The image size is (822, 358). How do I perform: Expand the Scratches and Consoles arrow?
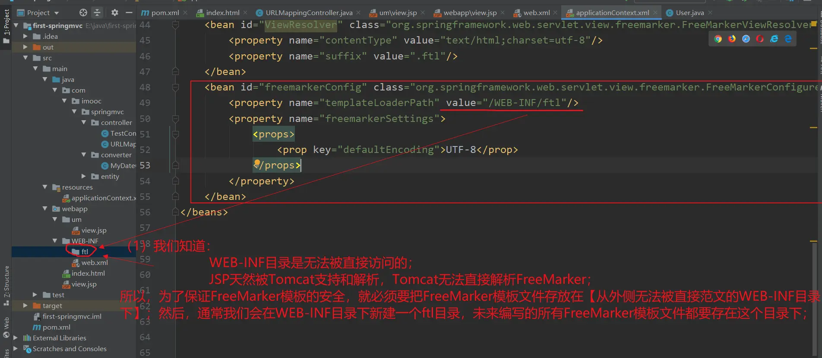[x=16, y=349]
